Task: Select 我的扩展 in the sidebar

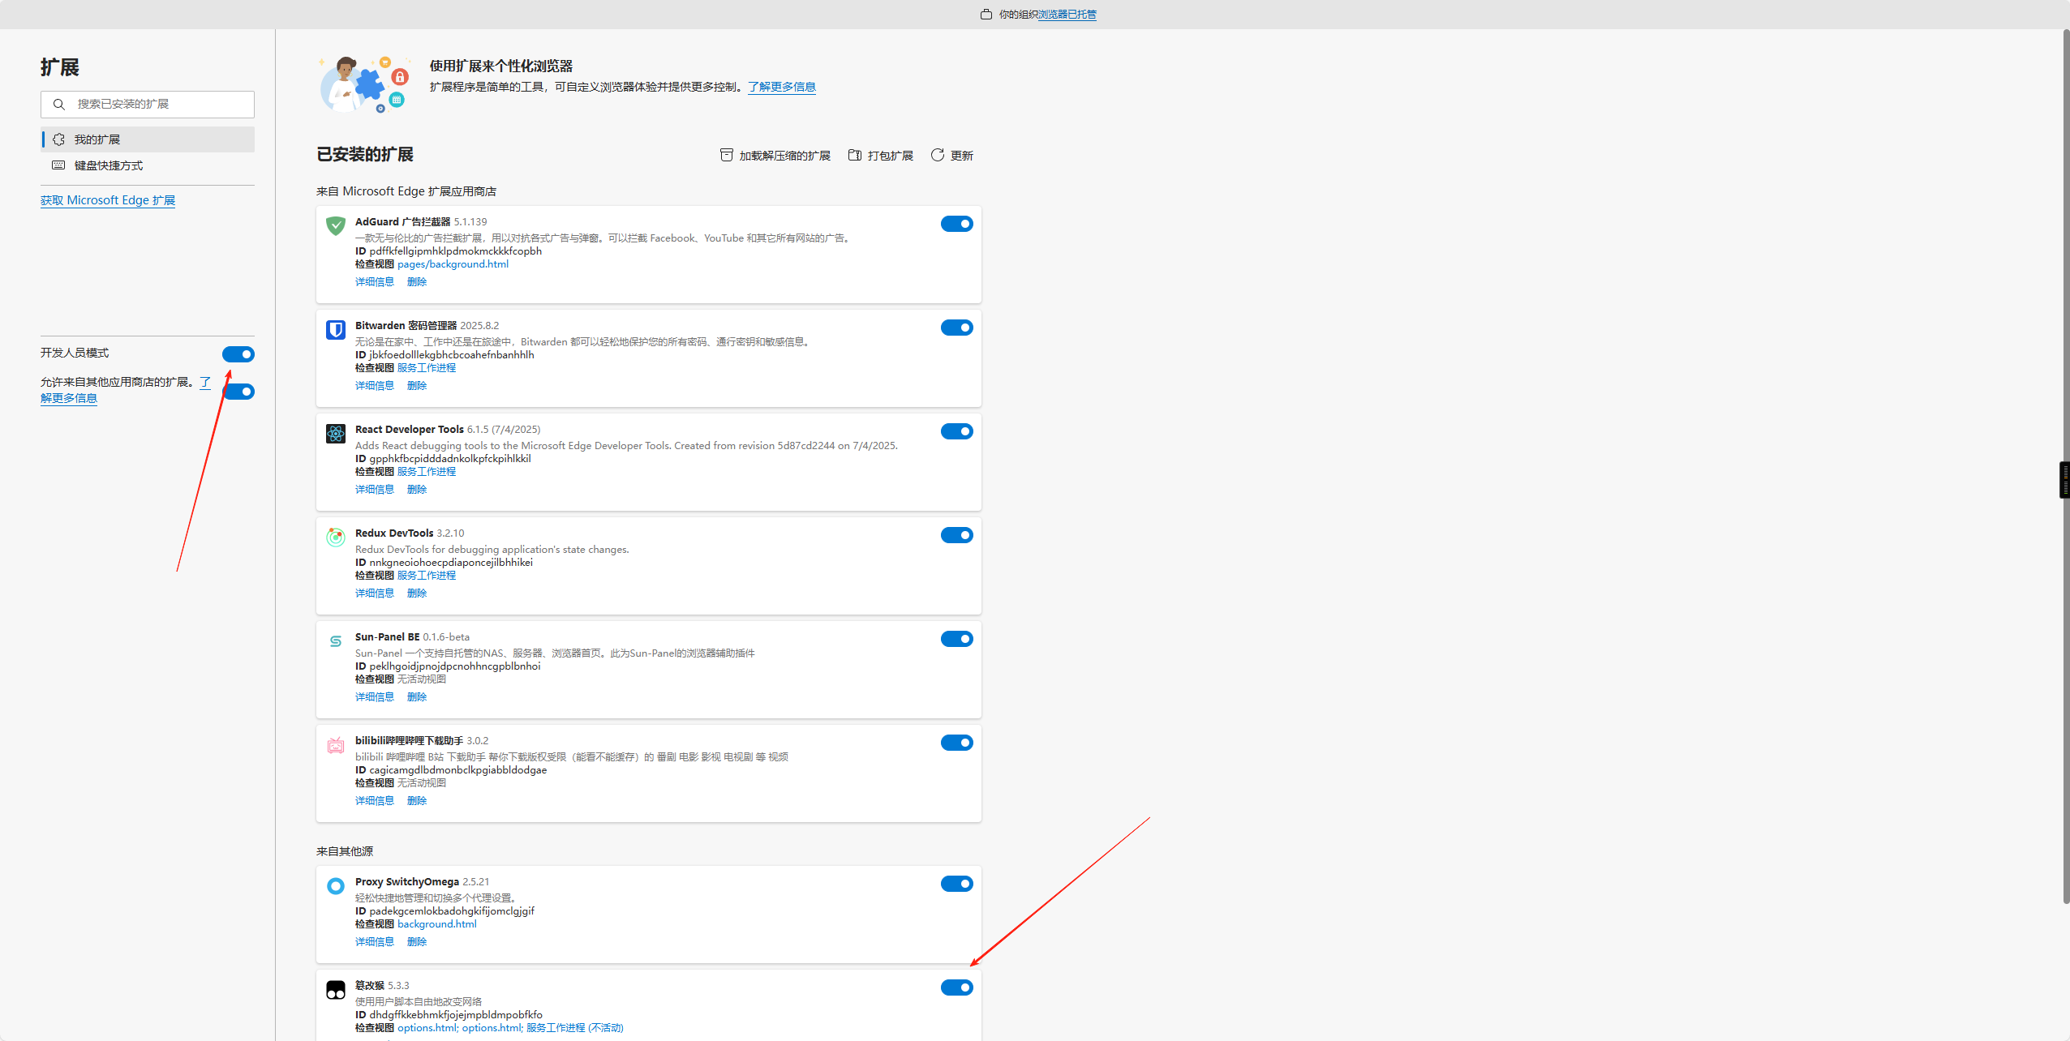Action: click(148, 139)
